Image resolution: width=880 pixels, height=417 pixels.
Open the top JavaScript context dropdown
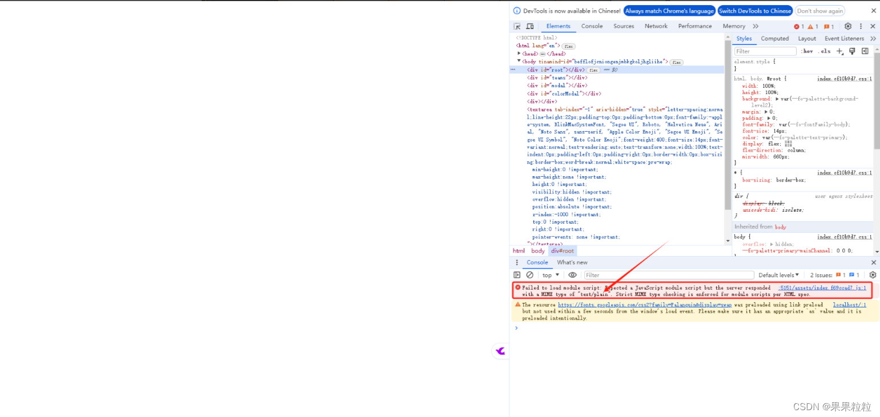click(x=551, y=275)
